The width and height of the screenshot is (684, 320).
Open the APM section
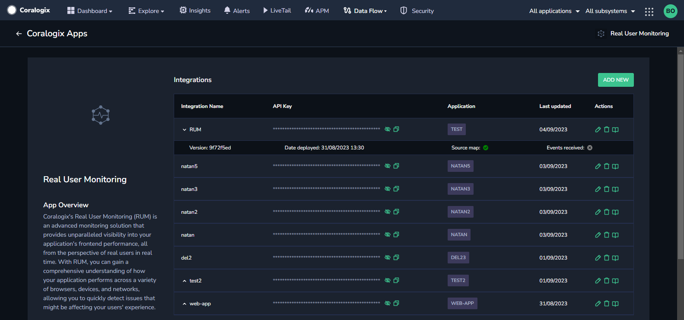coord(317,10)
